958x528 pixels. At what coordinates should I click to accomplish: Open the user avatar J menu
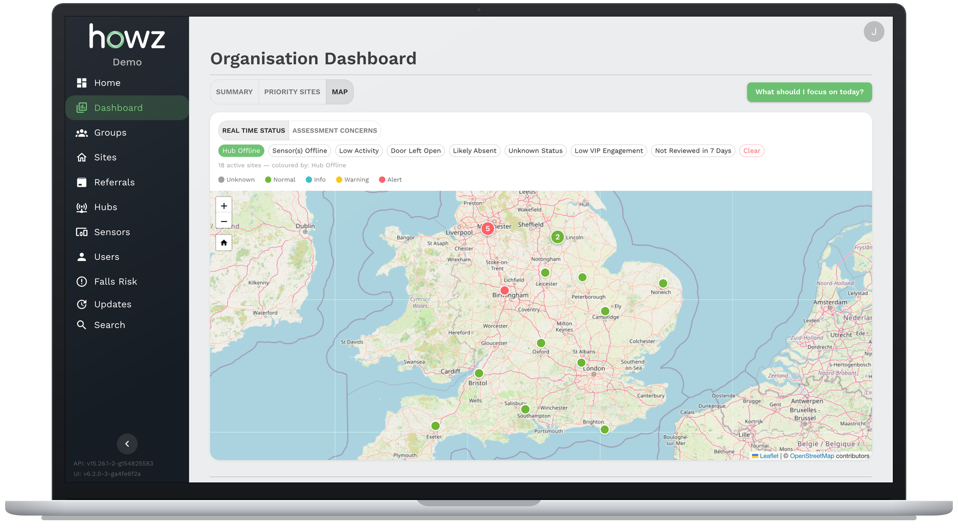[x=874, y=32]
